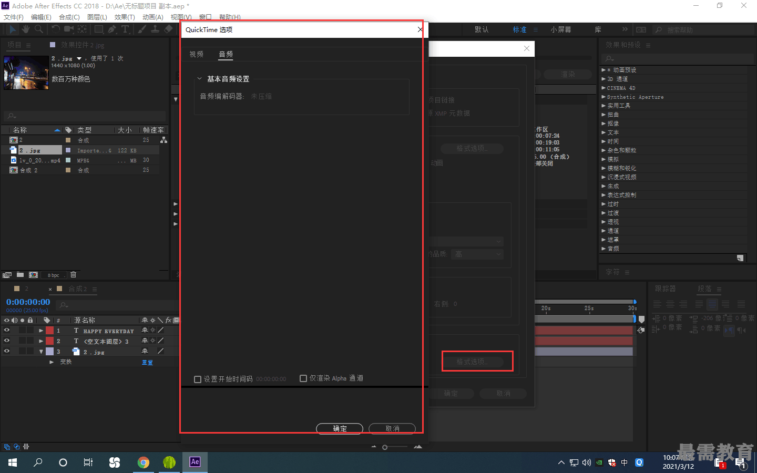Click the timeline zoom slider handle
The image size is (757, 473).
point(385,447)
